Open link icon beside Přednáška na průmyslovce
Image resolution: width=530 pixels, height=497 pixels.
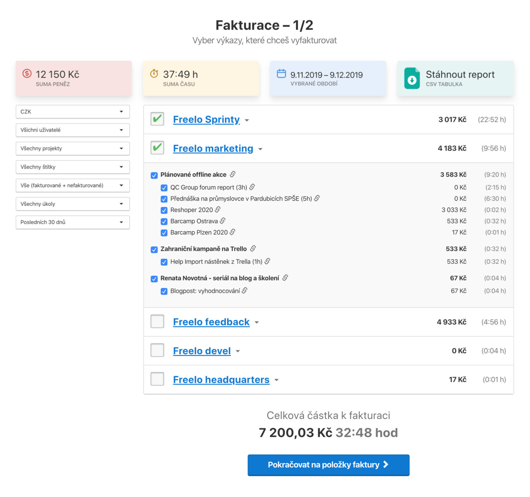(317, 198)
